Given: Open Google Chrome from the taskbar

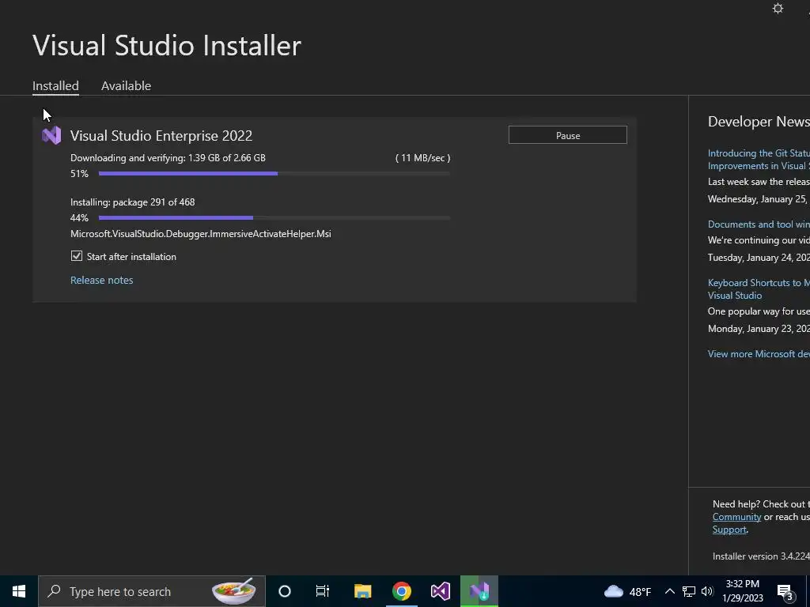Looking at the screenshot, I should click(x=401, y=591).
